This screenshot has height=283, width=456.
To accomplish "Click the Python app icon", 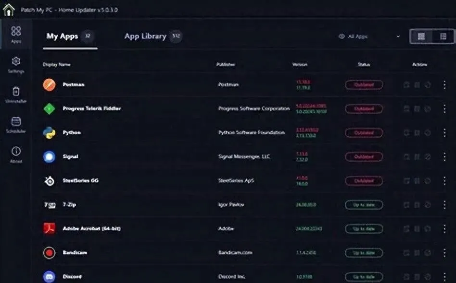I will [x=49, y=133].
